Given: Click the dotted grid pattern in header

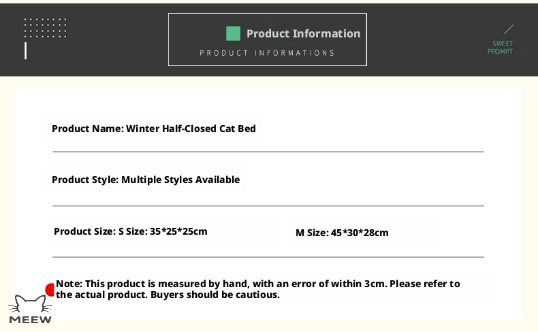Looking at the screenshot, I should [x=46, y=28].
